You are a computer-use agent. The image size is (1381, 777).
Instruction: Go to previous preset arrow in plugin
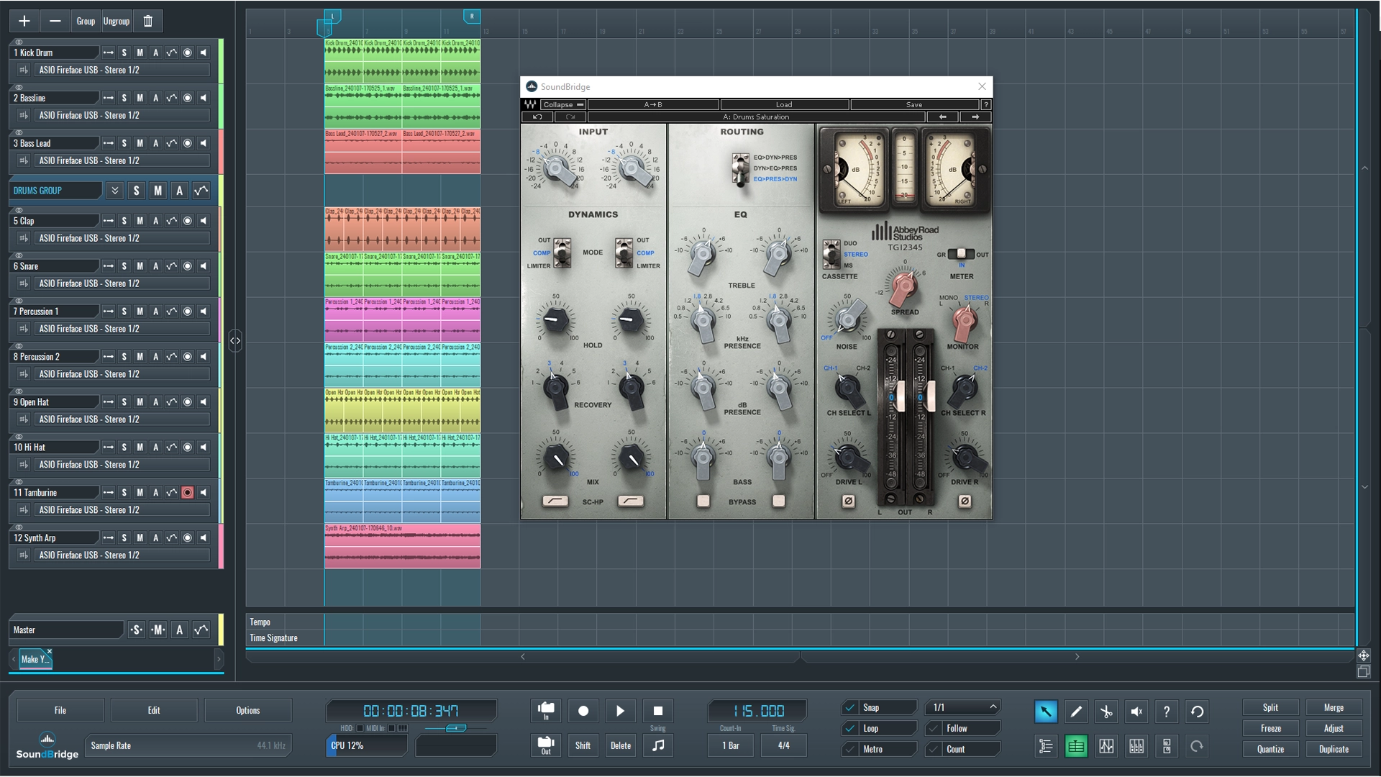pos(942,117)
